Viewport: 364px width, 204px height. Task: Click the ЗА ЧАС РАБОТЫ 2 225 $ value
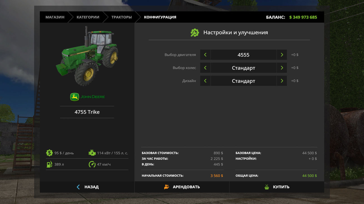[217, 159]
